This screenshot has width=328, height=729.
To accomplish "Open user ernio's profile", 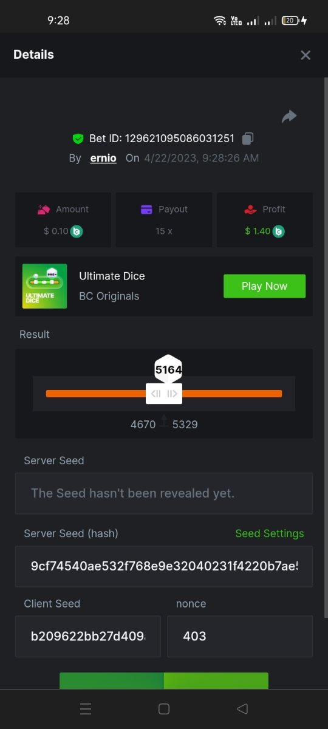I will (103, 158).
